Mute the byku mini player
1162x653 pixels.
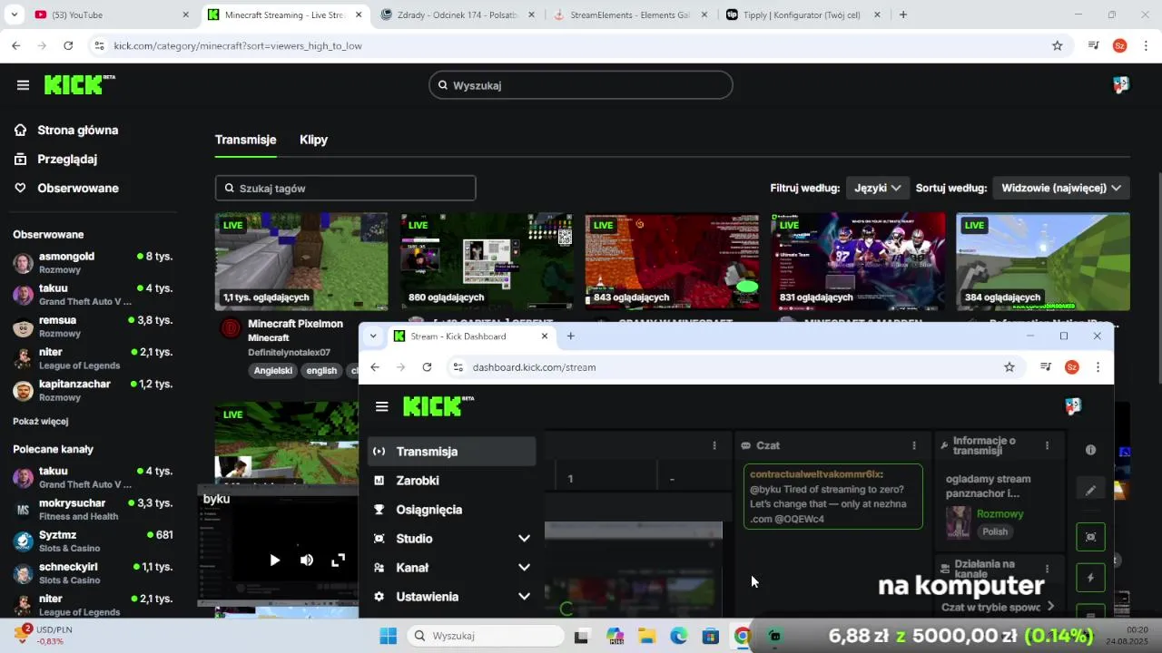point(307,560)
